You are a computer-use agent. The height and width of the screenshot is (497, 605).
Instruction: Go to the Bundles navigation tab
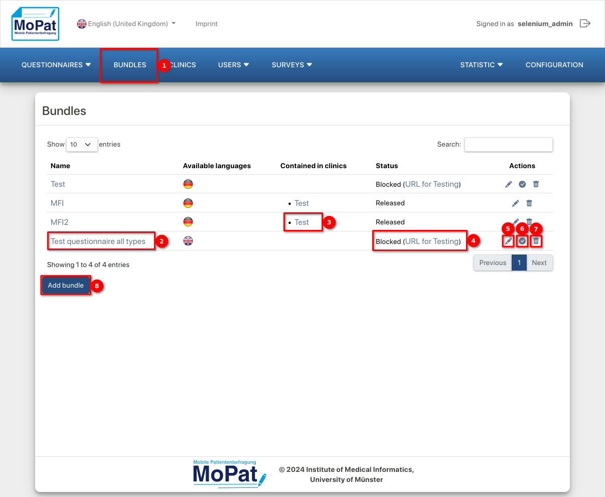pyautogui.click(x=130, y=65)
